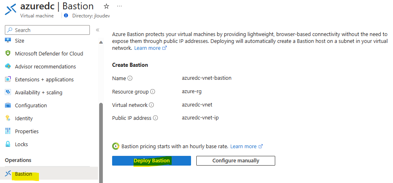The width and height of the screenshot is (393, 183).
Task: Open Learn more link about Azure Bastion
Action: tap(151, 48)
